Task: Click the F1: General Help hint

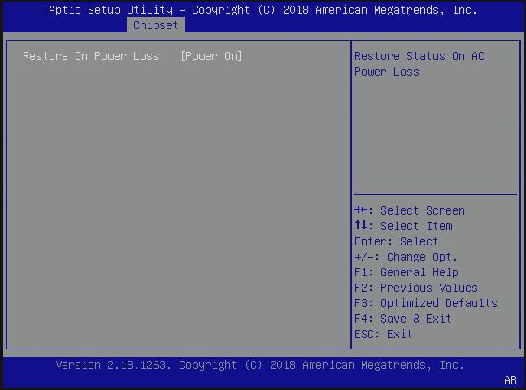Action: [x=406, y=272]
